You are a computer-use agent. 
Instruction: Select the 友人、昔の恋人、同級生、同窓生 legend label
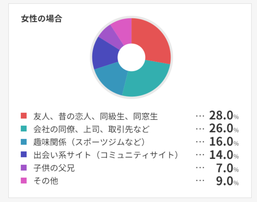click(x=96, y=116)
